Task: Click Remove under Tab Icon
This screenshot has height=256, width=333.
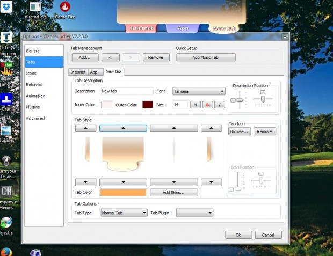Action: [x=265, y=131]
